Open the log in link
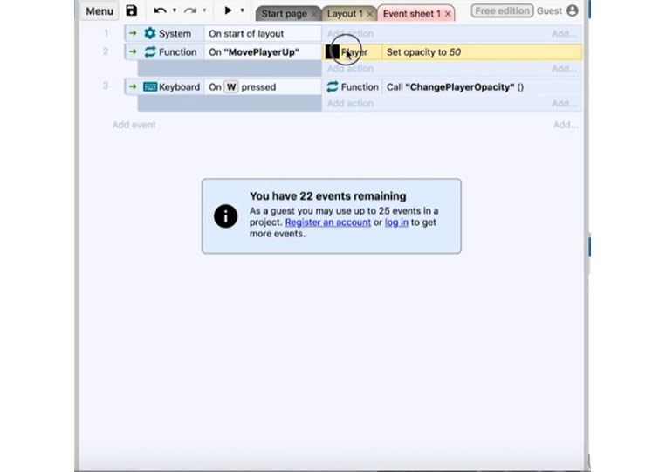Image resolution: width=666 pixels, height=472 pixels. (x=396, y=222)
